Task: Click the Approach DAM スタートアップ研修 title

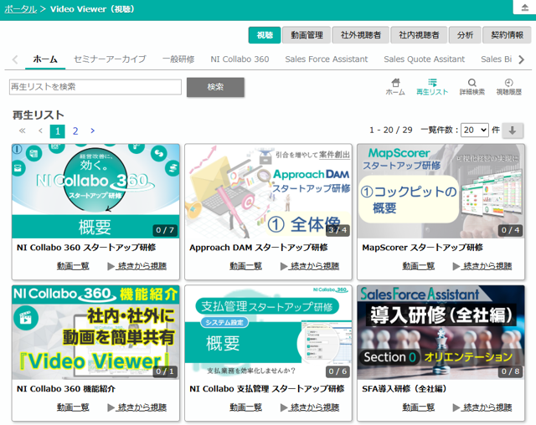Action: tap(259, 248)
